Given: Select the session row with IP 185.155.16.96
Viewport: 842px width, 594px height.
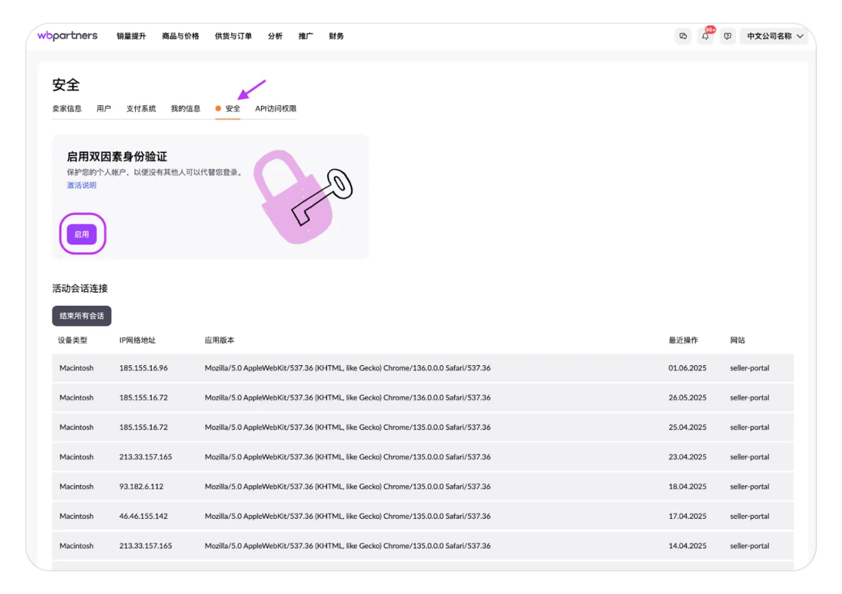Looking at the screenshot, I should click(422, 368).
